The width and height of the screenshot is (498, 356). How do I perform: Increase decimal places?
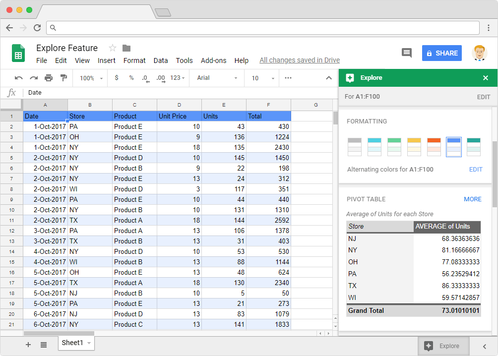tap(161, 78)
